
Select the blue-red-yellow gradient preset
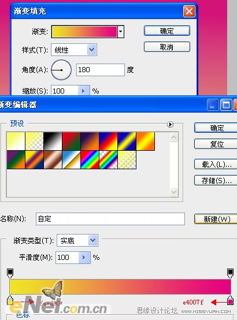click(x=108, y=141)
